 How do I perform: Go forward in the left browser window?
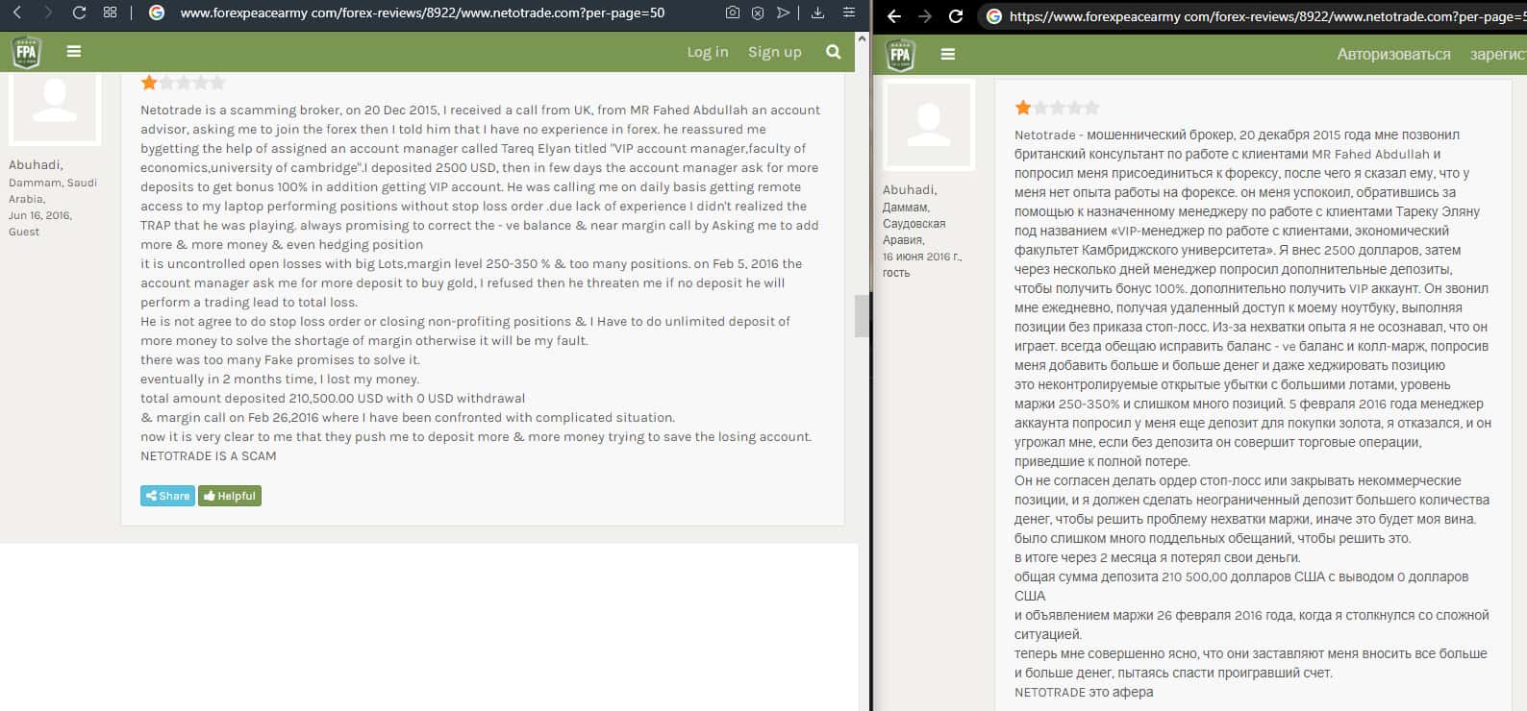pyautogui.click(x=49, y=12)
